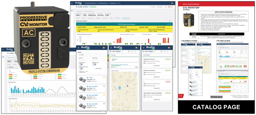Open hamburger menu in PM Checklists mobile panel
Viewport: 256px width, 115px height.
[144, 48]
